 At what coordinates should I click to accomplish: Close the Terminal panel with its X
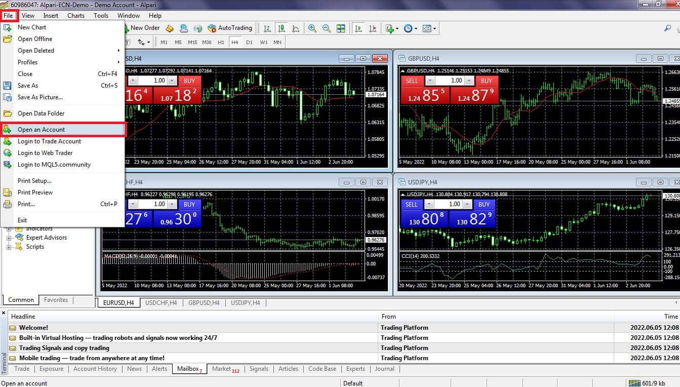(4, 314)
